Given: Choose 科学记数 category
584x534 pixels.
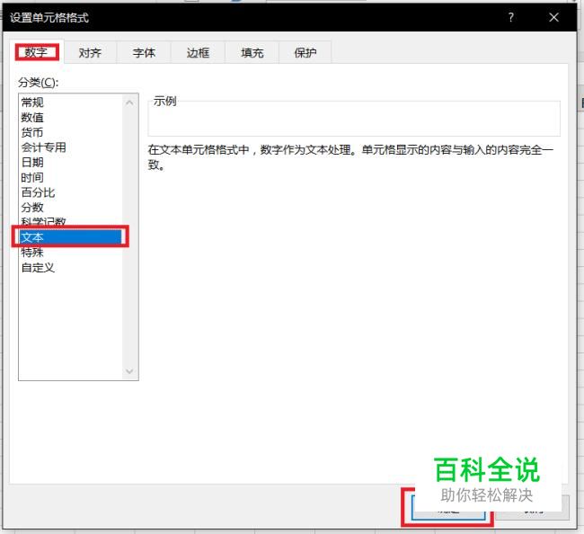Looking at the screenshot, I should point(71,221).
